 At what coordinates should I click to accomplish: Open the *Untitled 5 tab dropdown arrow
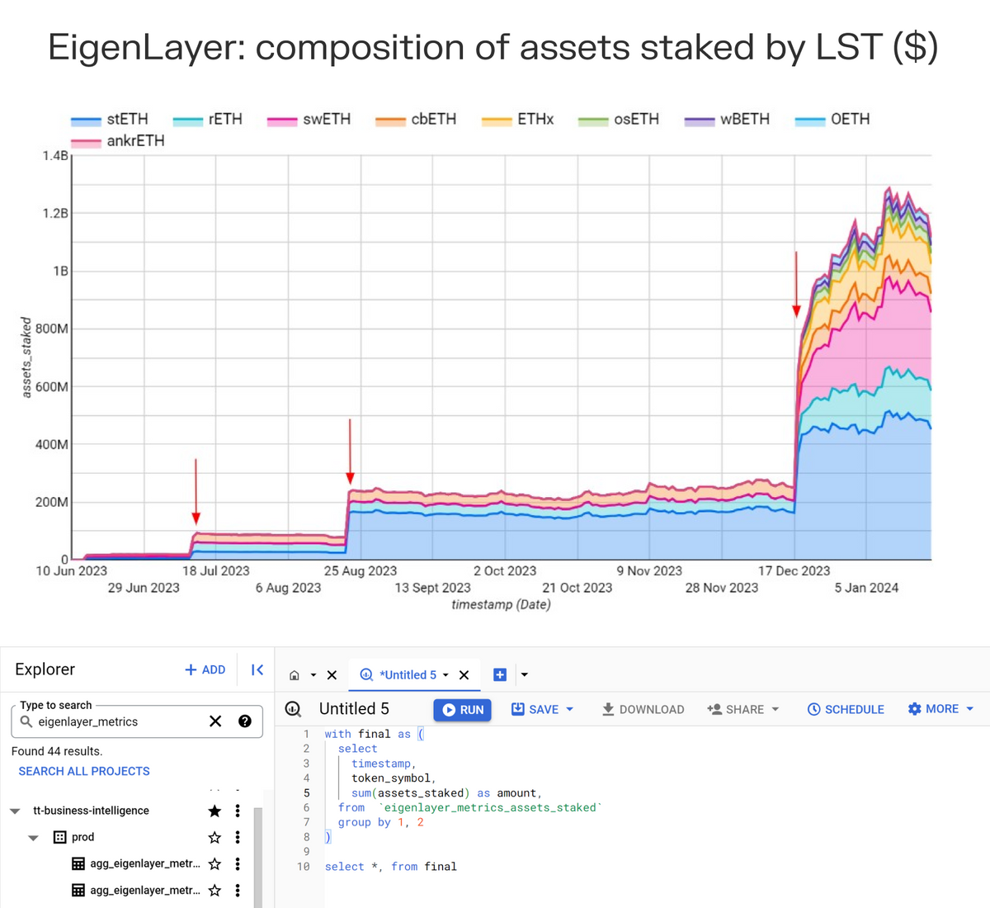[446, 675]
